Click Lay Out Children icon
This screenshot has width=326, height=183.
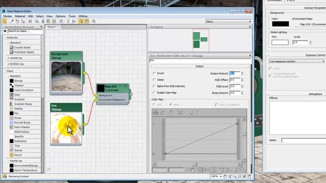[74, 21]
